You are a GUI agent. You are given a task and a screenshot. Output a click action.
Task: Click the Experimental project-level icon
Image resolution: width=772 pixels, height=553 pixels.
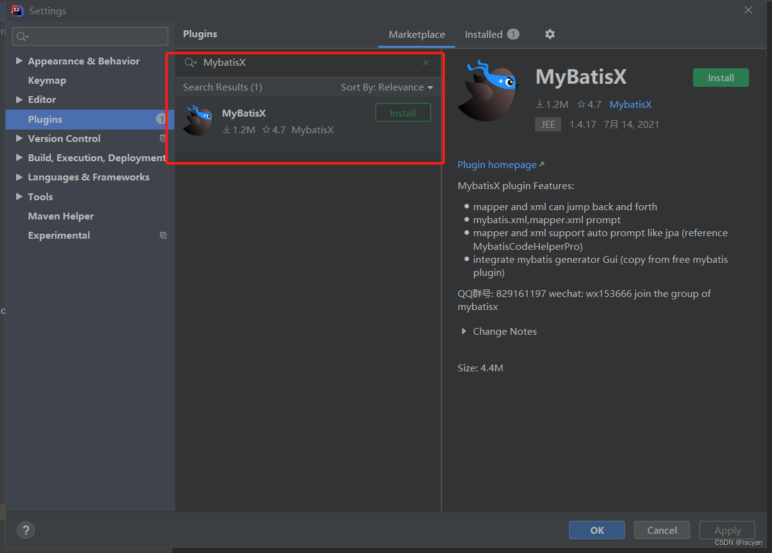point(163,235)
